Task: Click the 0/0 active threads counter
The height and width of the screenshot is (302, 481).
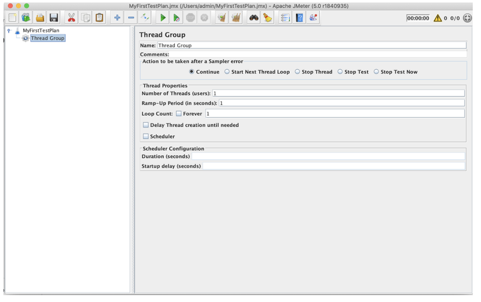Action: point(455,18)
